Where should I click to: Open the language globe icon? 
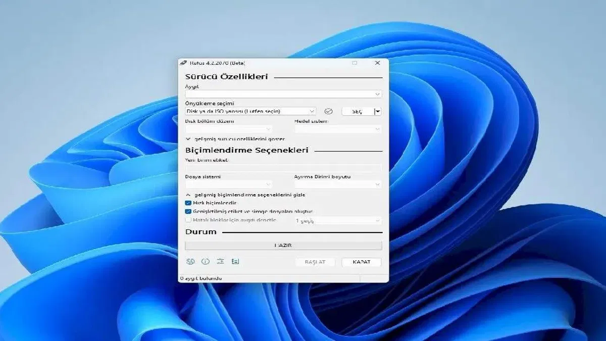[x=190, y=262]
